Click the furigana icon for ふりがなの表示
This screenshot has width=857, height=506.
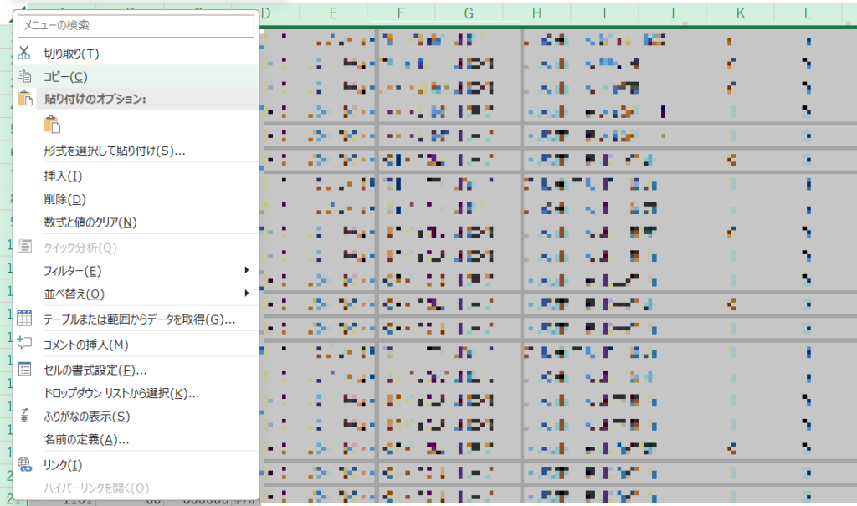pos(25,416)
